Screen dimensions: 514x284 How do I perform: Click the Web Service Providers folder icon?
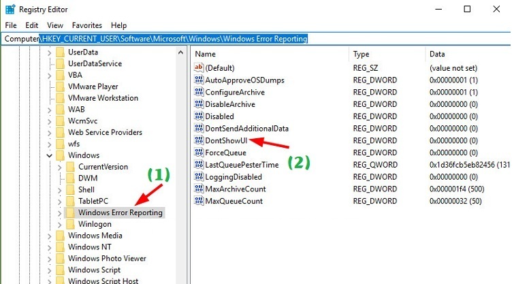[60, 133]
